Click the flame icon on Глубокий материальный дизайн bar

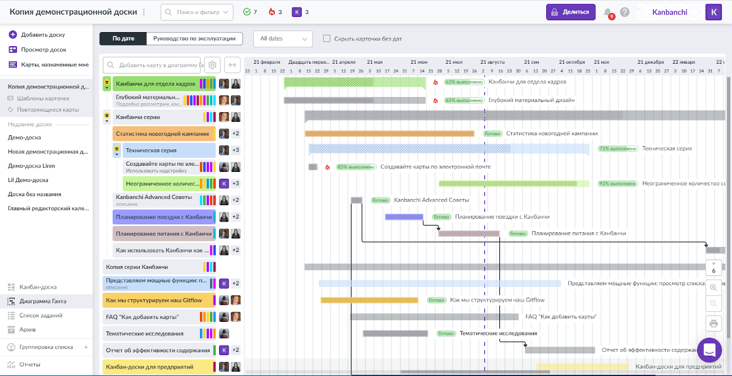click(x=435, y=100)
